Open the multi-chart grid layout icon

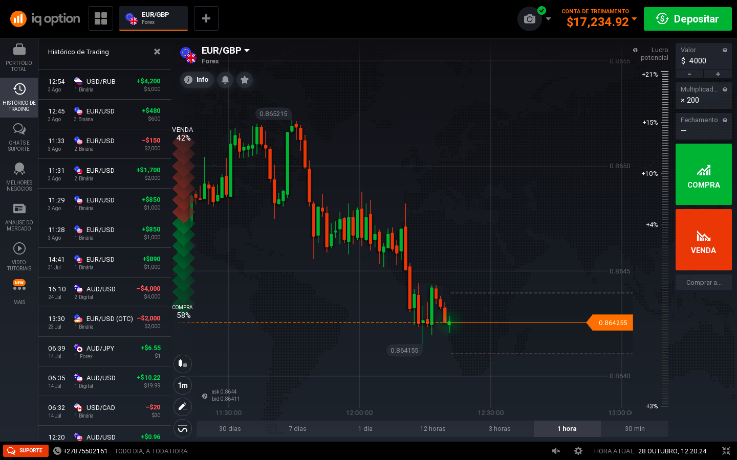click(x=101, y=18)
